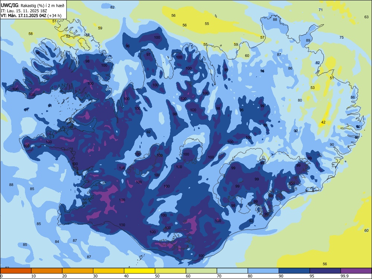This screenshot has height=279, width=372.
Task: Click the '52' value in Westfjords yellow patch
Action: (x=68, y=36)
